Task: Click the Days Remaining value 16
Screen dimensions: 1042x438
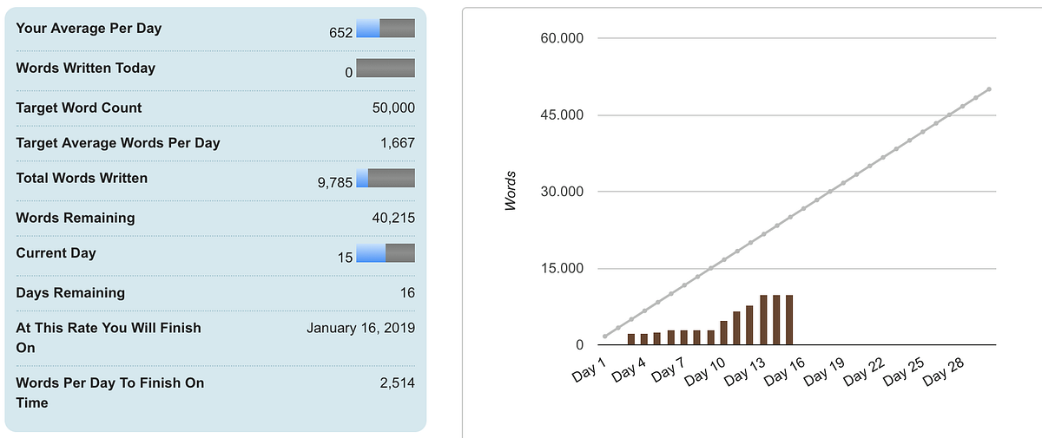Action: pyautogui.click(x=407, y=292)
